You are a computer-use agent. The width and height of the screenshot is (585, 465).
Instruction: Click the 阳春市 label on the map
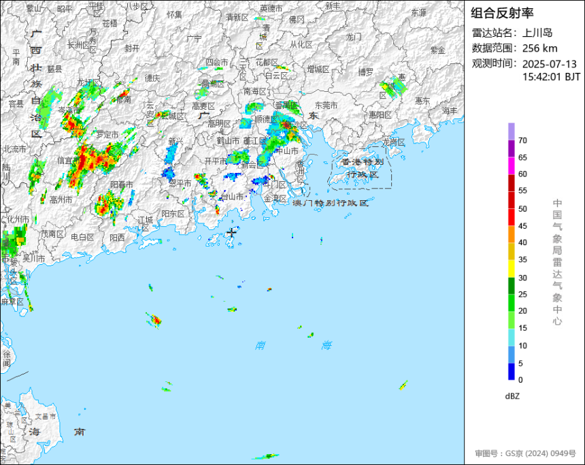(x=122, y=185)
